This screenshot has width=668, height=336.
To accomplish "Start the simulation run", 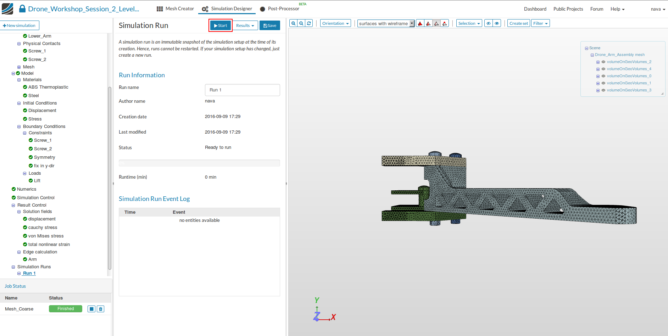I will click(221, 26).
